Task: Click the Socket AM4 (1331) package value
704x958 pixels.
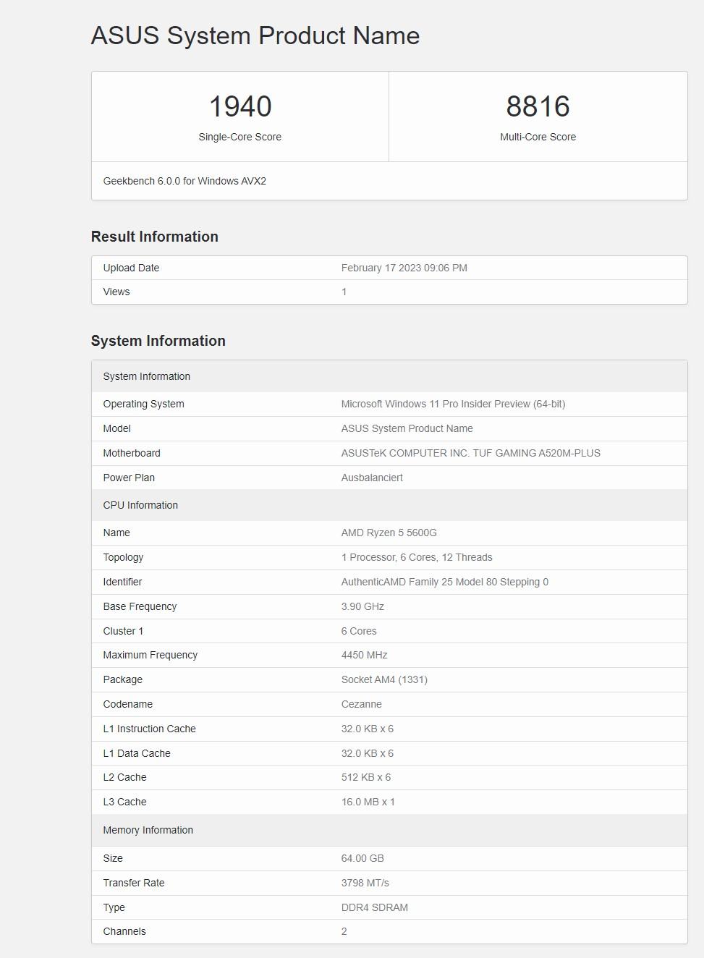Action: coord(384,679)
